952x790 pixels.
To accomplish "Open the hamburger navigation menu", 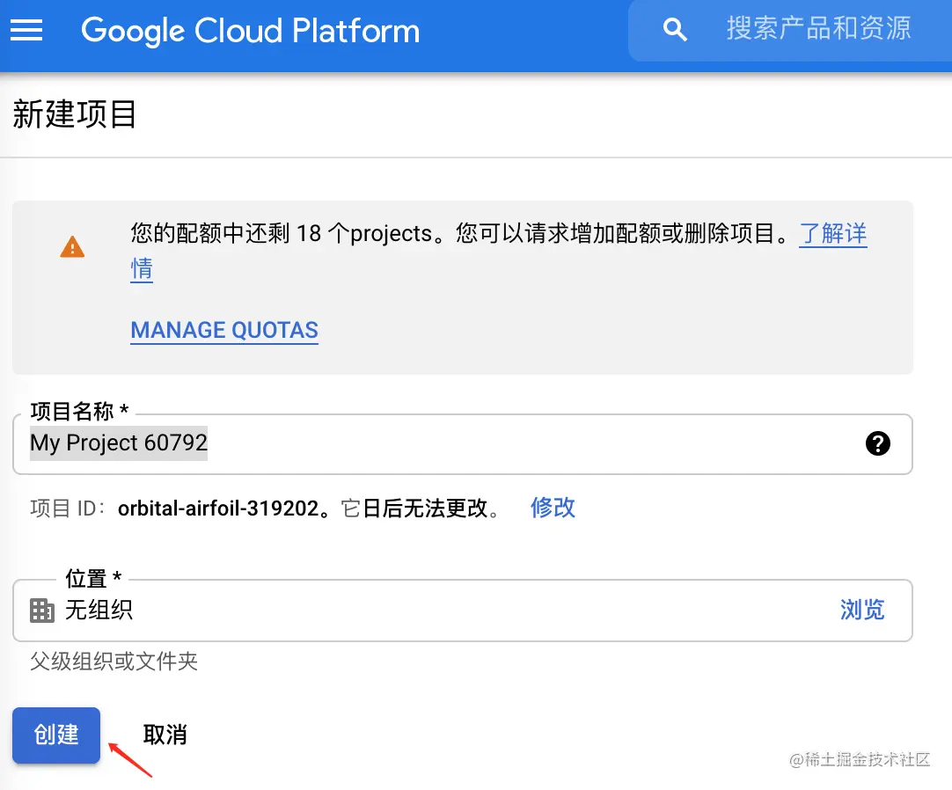I will [x=26, y=30].
